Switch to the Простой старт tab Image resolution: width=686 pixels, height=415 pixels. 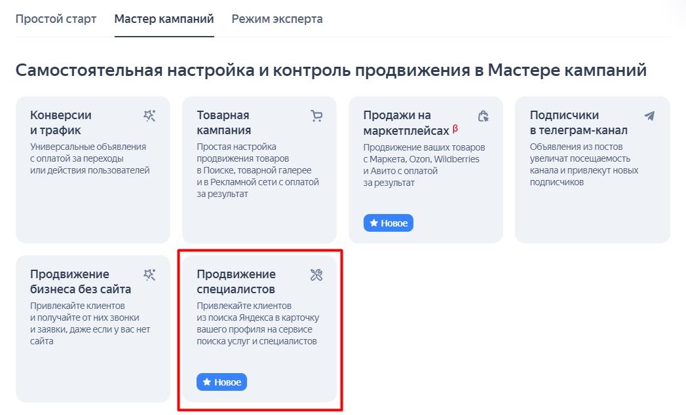pos(56,18)
